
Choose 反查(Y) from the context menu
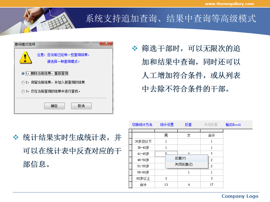click(180, 158)
